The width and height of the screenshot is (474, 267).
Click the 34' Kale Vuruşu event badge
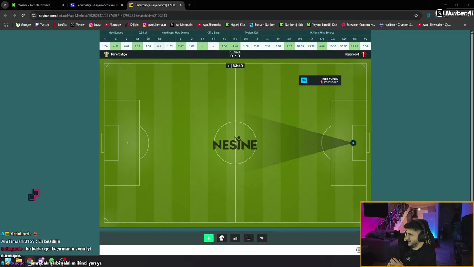pos(320,80)
